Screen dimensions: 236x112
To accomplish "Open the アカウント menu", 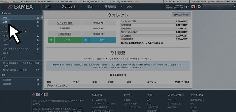I will tap(69, 7).
